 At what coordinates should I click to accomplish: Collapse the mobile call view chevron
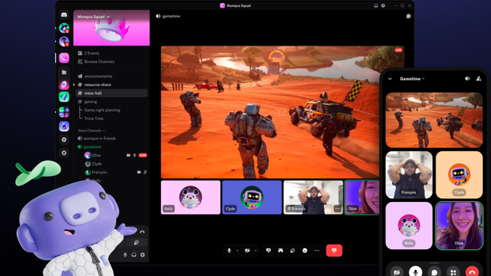click(390, 79)
